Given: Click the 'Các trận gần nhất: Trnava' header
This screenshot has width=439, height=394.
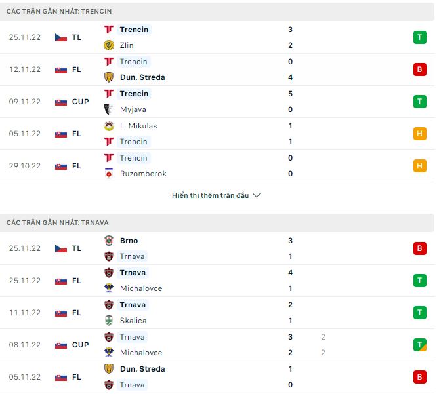Looking at the screenshot, I should 58,223.
